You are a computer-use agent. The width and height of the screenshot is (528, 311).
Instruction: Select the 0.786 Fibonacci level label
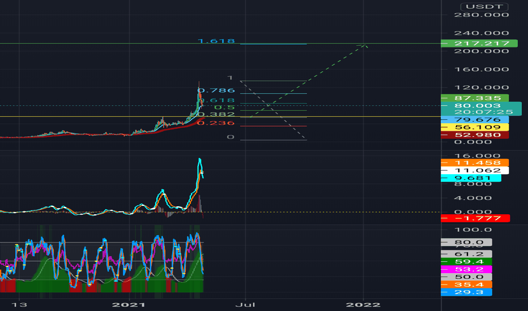[x=216, y=90]
